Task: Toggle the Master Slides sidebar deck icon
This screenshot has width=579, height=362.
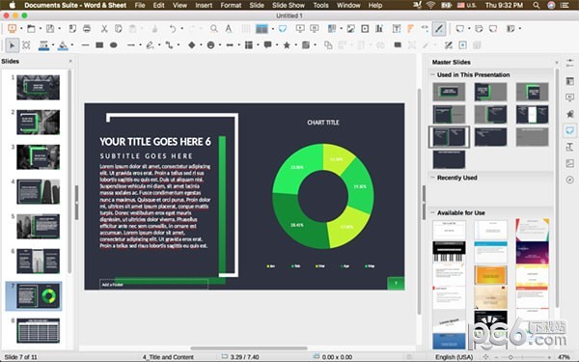Action: pyautogui.click(x=569, y=130)
